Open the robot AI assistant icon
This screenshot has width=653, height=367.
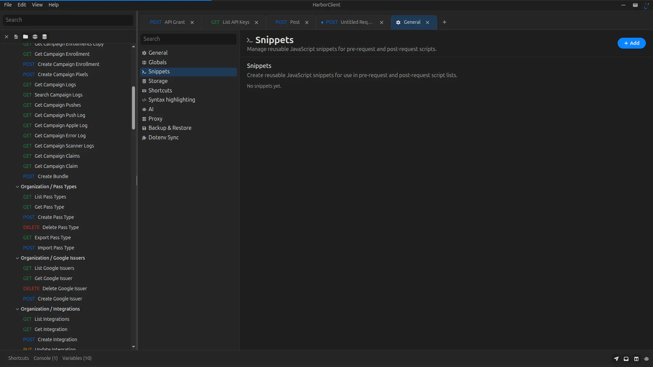coord(647,359)
